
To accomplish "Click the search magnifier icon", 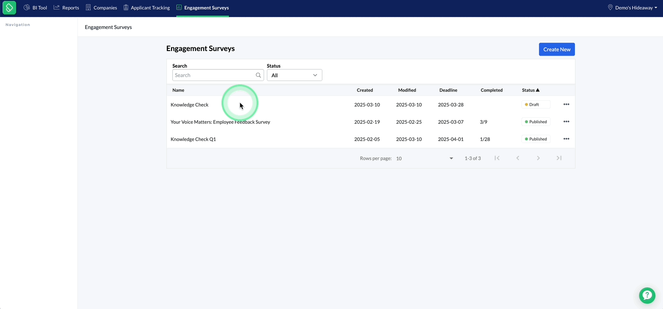I will click(259, 75).
